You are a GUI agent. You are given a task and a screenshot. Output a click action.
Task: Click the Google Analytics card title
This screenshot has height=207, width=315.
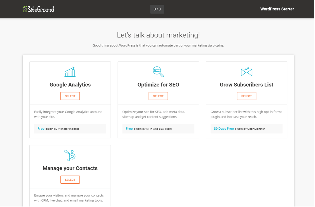(x=70, y=85)
